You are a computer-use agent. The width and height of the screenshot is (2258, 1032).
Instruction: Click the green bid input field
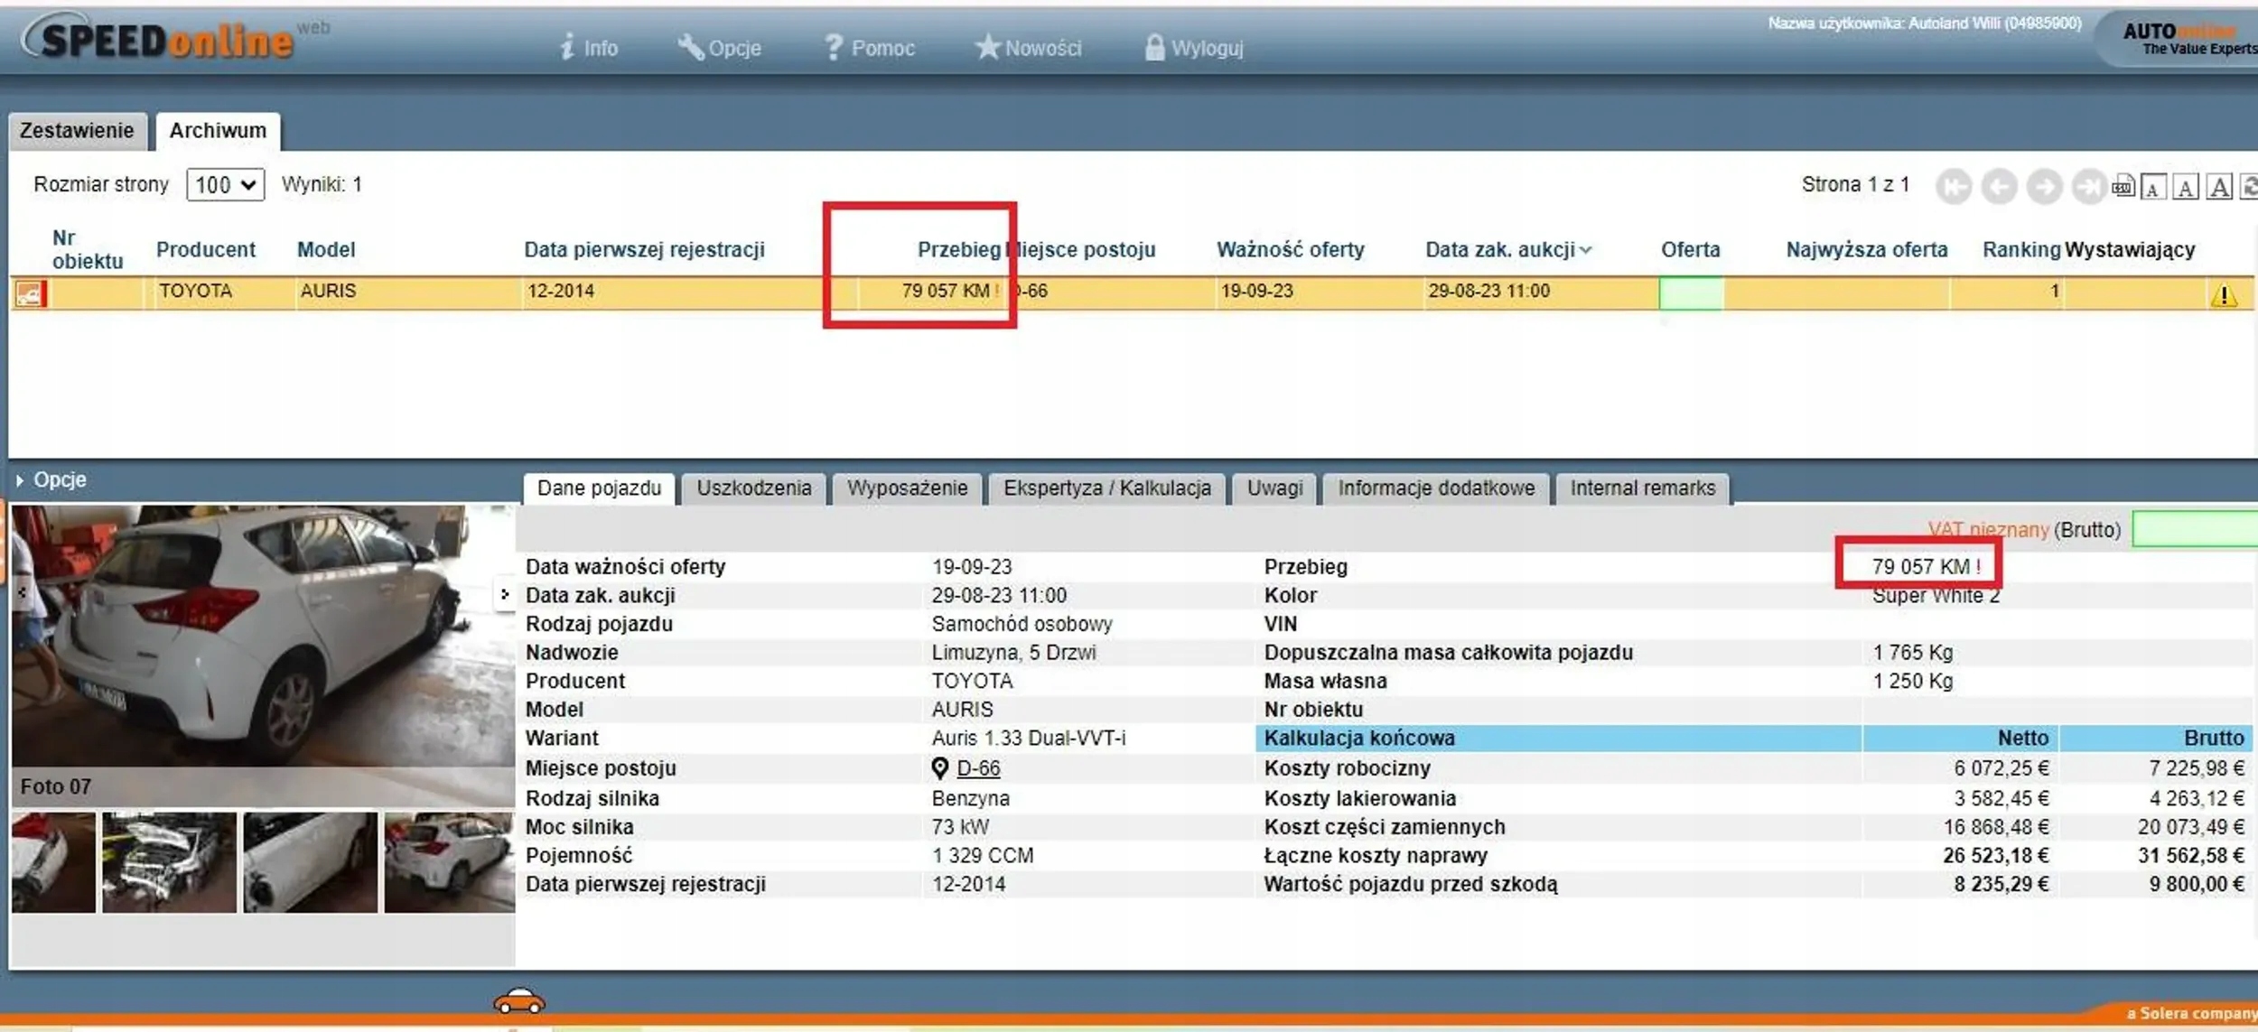[x=2195, y=529]
